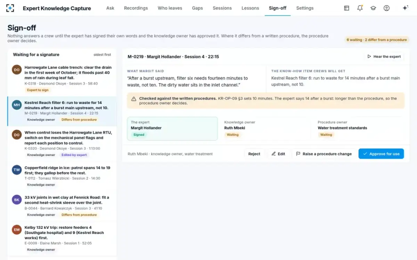Change the oldest first sort order
Screen dimensions: 417x260
102,55
